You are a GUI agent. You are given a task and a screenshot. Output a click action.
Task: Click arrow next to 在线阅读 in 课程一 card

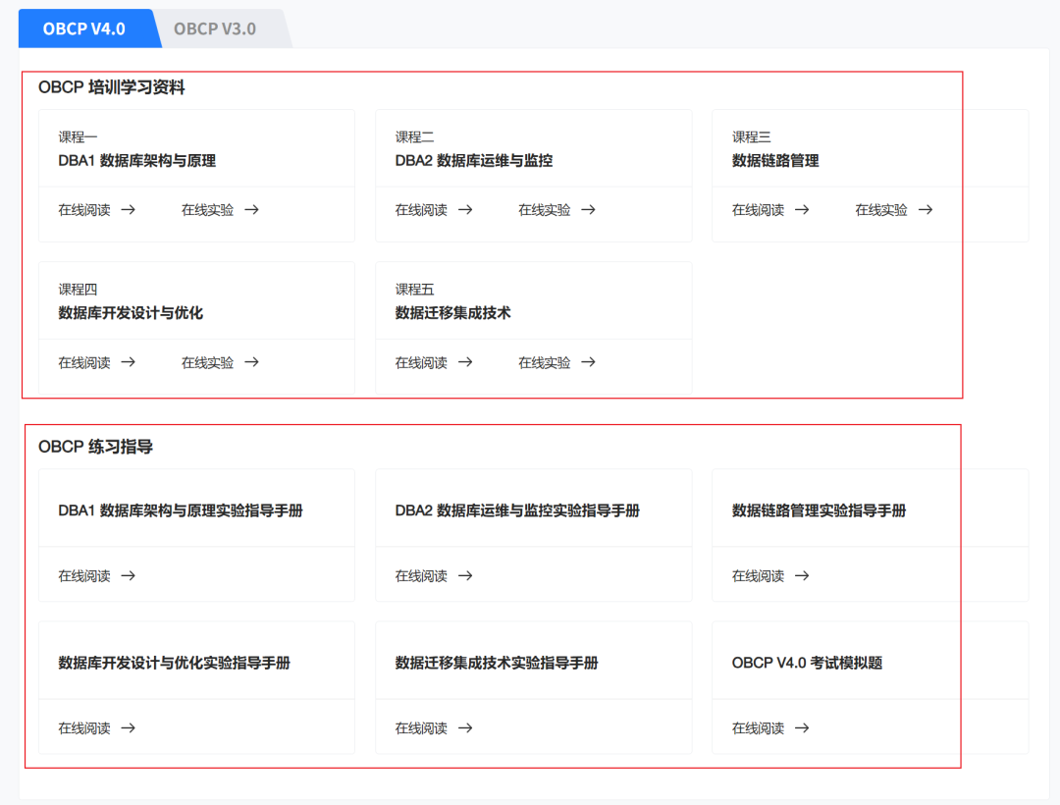[x=129, y=210]
